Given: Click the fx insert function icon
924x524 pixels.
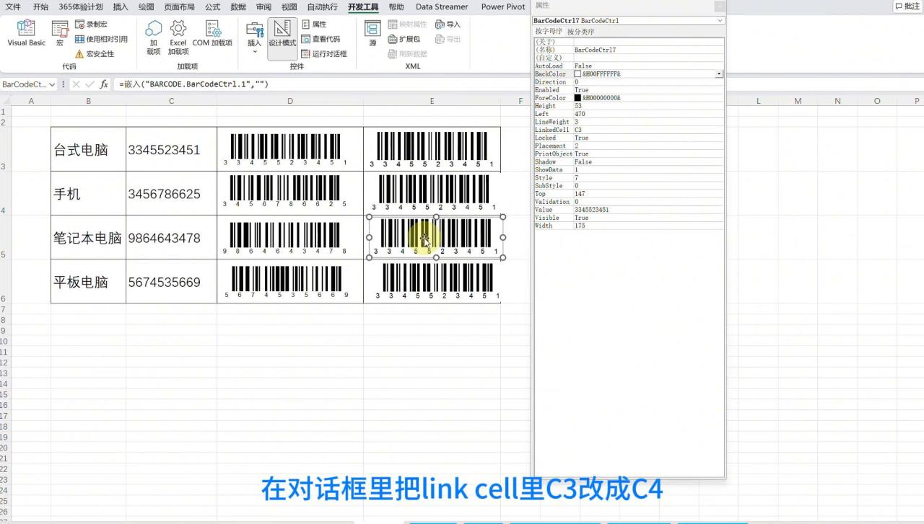Looking at the screenshot, I should [104, 84].
